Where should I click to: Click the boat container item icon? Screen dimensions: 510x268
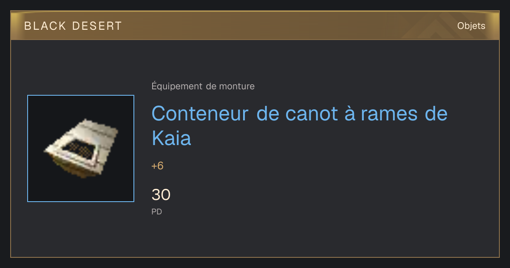click(x=81, y=148)
